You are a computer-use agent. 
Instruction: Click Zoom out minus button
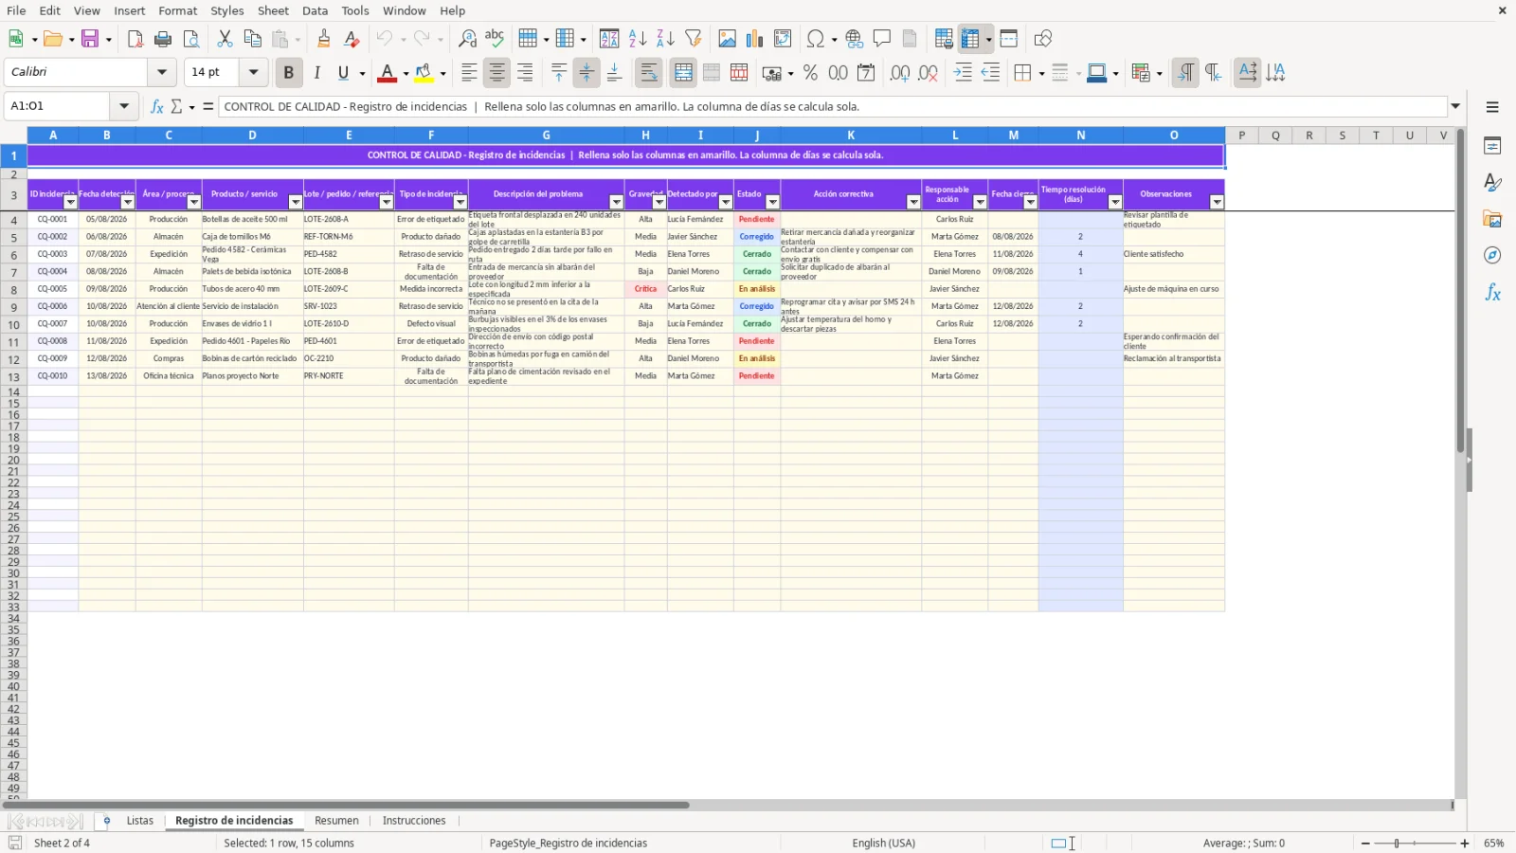click(x=1365, y=844)
